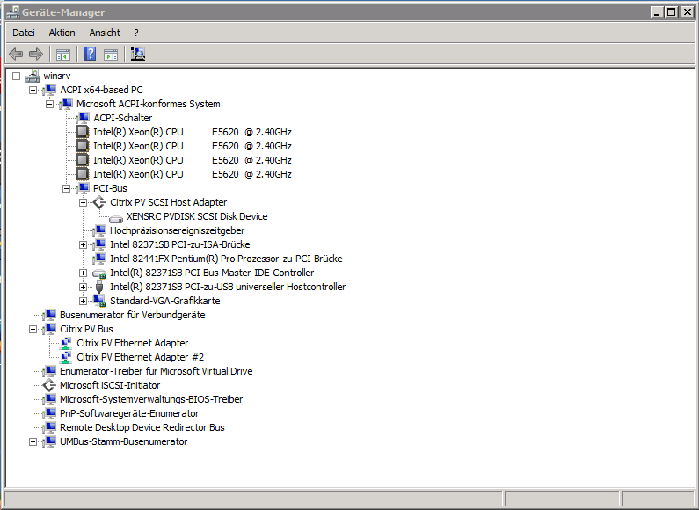Expand the Standard-VGA-Grafikkarte node
This screenshot has width=699, height=510.
(83, 301)
